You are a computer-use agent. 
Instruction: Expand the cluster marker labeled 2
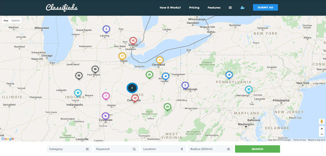coord(132,88)
